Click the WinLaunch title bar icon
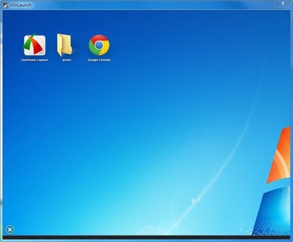The image size is (293, 242). click(x=5, y=5)
